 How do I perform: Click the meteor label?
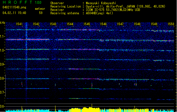click(40, 9)
